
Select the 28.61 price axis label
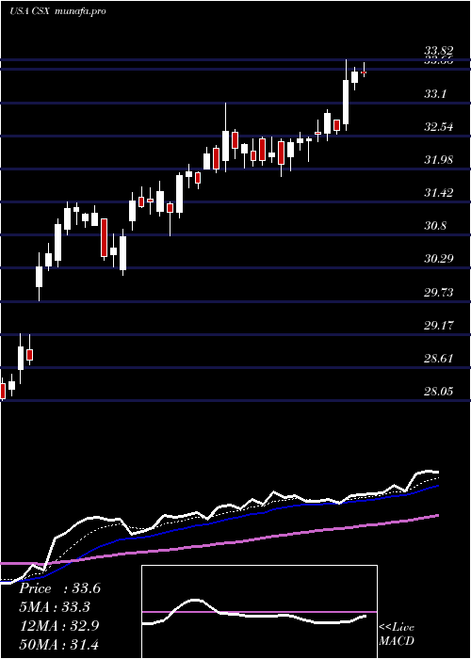pyautogui.click(x=439, y=358)
